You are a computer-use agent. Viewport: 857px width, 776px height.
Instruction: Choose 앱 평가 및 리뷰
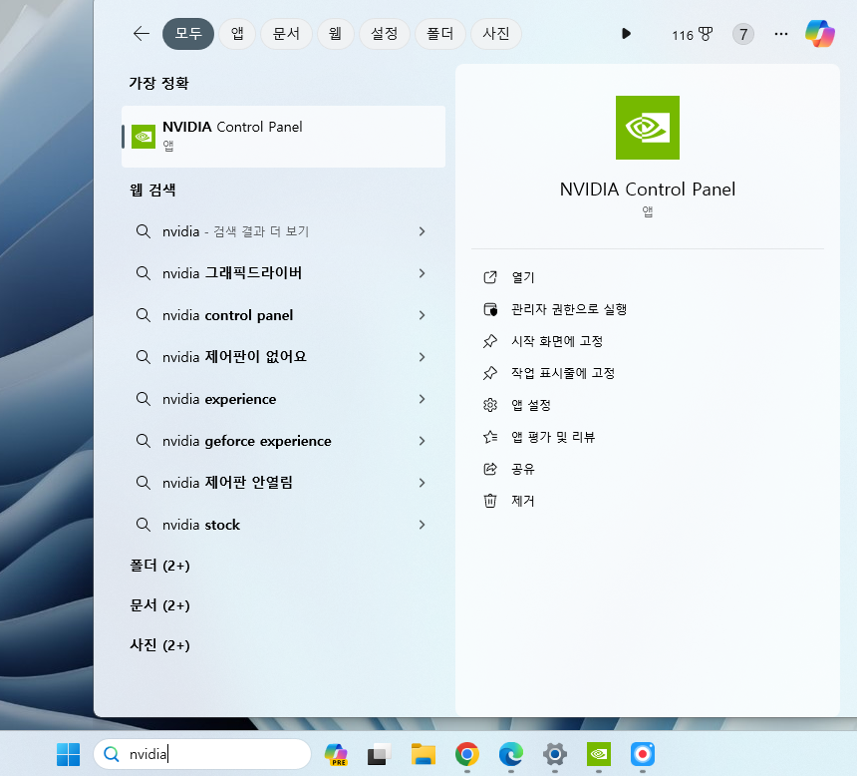553,437
